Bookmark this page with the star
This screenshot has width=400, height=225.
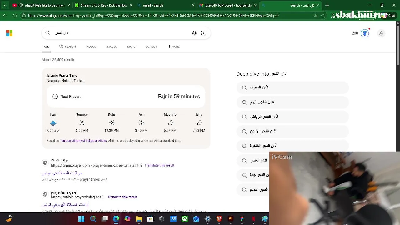tap(323, 16)
